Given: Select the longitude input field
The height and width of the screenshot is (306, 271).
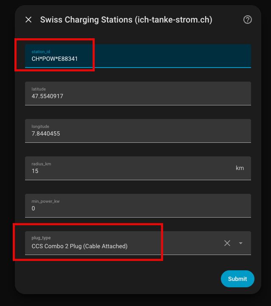Looking at the screenshot, I should pyautogui.click(x=138, y=131).
